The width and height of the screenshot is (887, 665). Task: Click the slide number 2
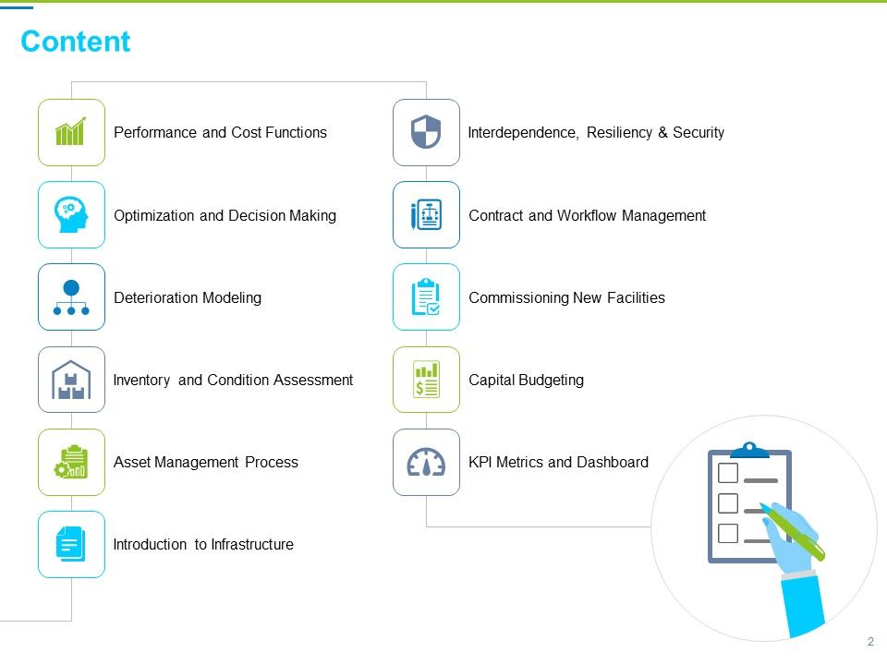[x=870, y=642]
